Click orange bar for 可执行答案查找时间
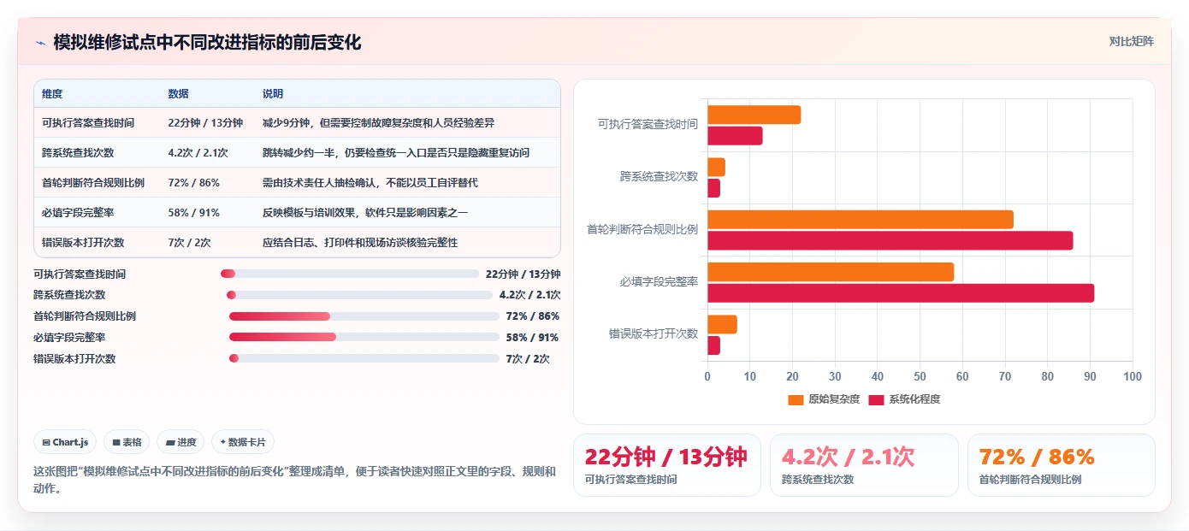Viewport: 1189px width, 531px height. 754,115
